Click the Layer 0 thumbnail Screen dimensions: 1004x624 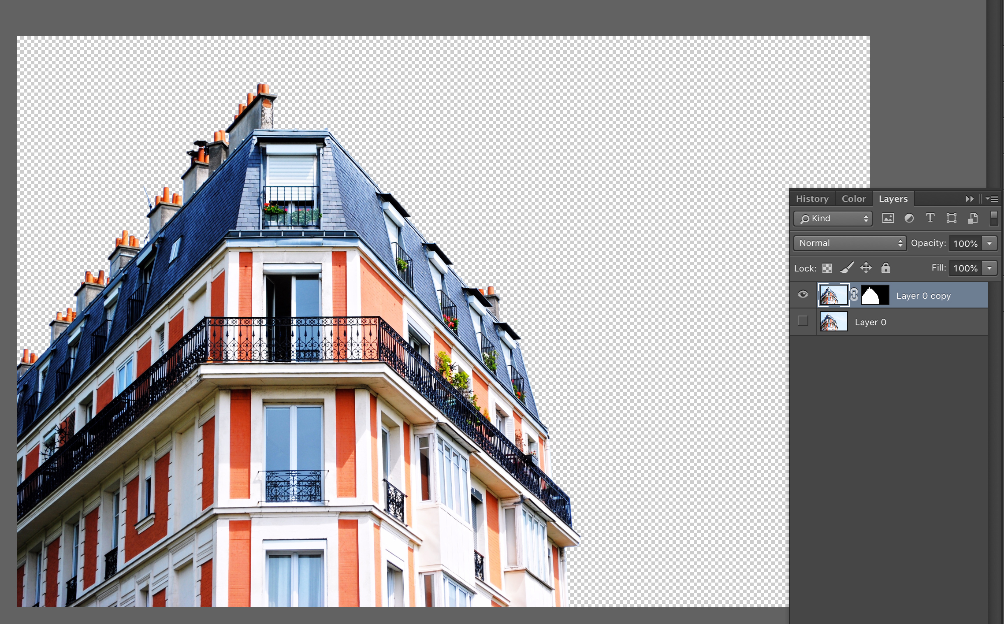point(832,322)
